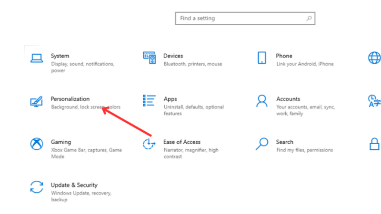381x214 pixels.
Task: Open System settings heading
Action: point(60,56)
